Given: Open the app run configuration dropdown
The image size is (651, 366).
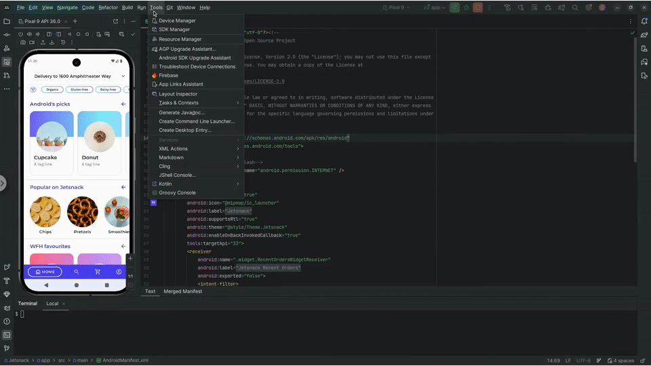Looking at the screenshot, I should [x=434, y=7].
